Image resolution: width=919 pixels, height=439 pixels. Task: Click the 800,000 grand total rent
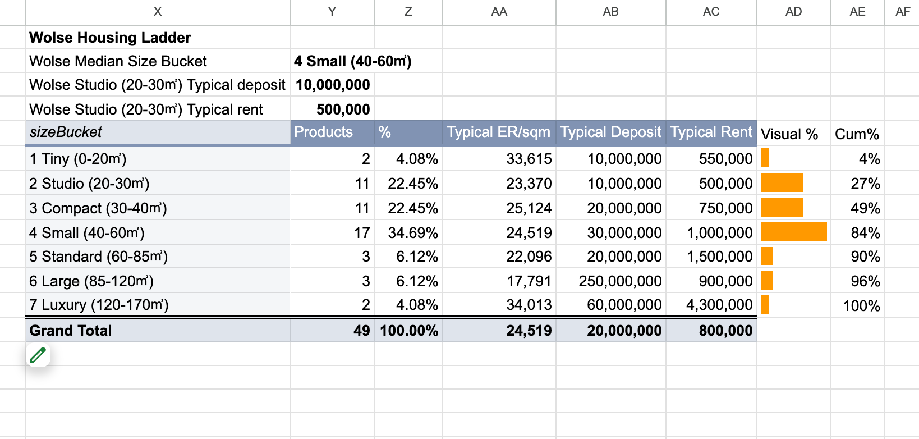(711, 331)
